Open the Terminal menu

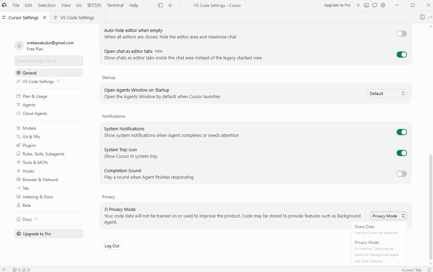pyautogui.click(x=115, y=5)
